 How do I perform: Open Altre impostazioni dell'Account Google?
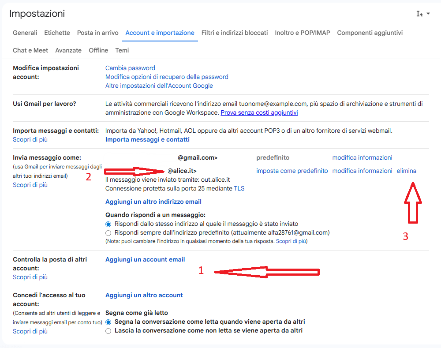159,86
